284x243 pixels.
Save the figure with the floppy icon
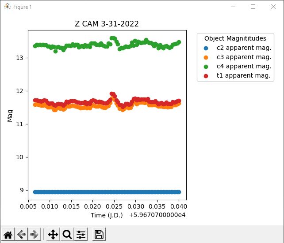click(99, 234)
